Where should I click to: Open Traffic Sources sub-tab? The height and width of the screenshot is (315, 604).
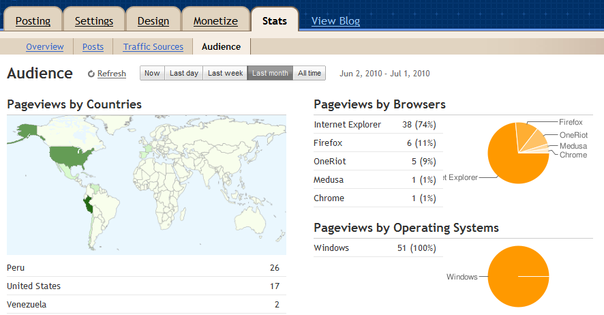(x=153, y=46)
